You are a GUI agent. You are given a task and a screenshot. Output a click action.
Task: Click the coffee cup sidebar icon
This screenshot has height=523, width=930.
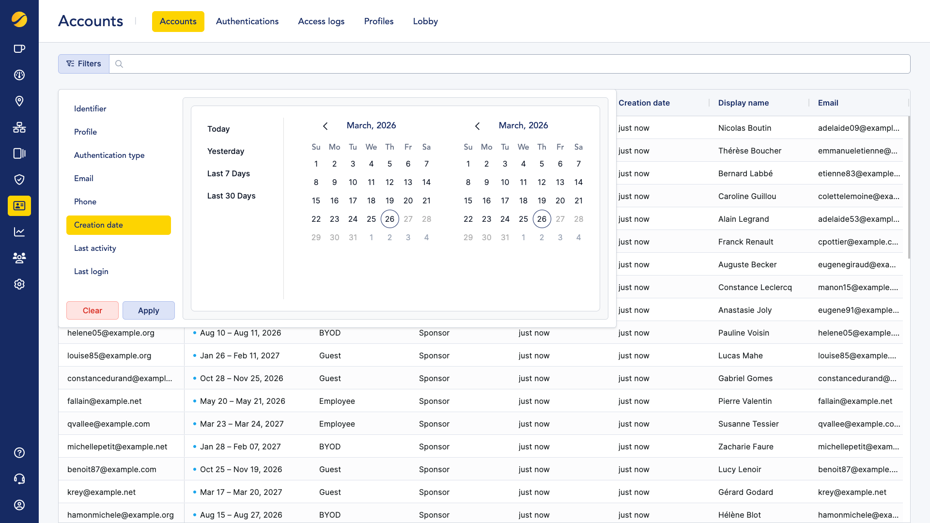point(19,48)
